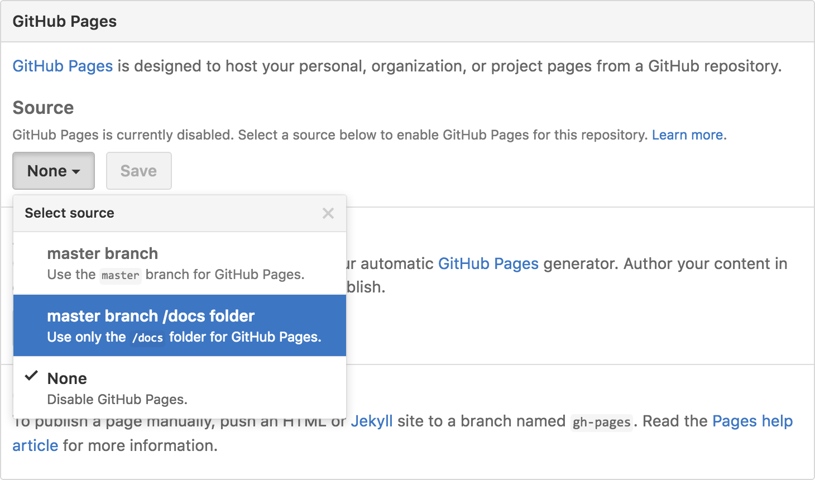Open the Jekyll link near the bottom
The image size is (815, 480).
coord(372,421)
